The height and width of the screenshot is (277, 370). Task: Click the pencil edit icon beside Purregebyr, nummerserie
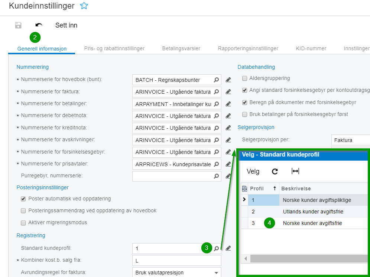(x=228, y=176)
